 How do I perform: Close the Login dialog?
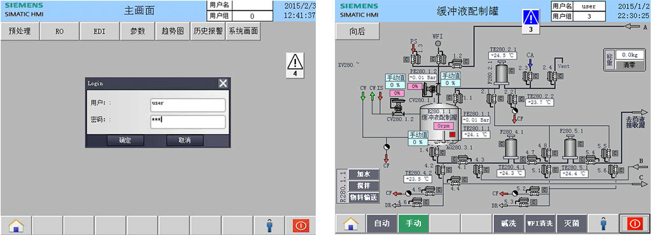coord(223,84)
